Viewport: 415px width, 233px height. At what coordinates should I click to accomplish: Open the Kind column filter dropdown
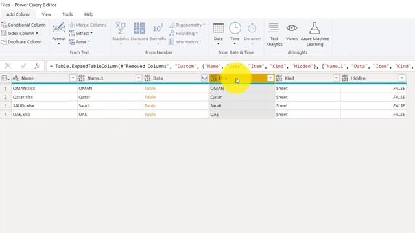[336, 78]
